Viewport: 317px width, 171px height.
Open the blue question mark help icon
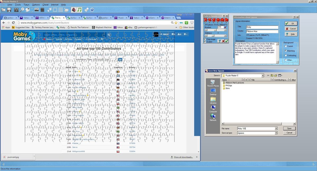92,10
